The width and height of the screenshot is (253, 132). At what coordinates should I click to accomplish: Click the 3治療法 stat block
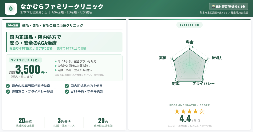click(x=64, y=122)
